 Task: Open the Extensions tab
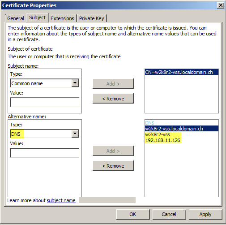(62, 18)
